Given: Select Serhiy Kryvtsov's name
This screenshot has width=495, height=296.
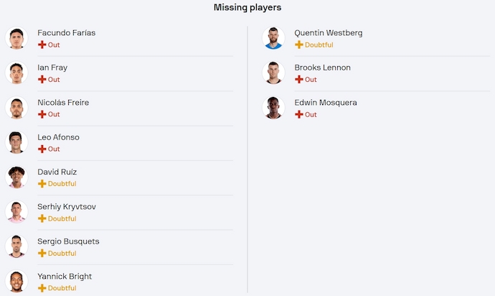Looking at the screenshot, I should tap(67, 207).
